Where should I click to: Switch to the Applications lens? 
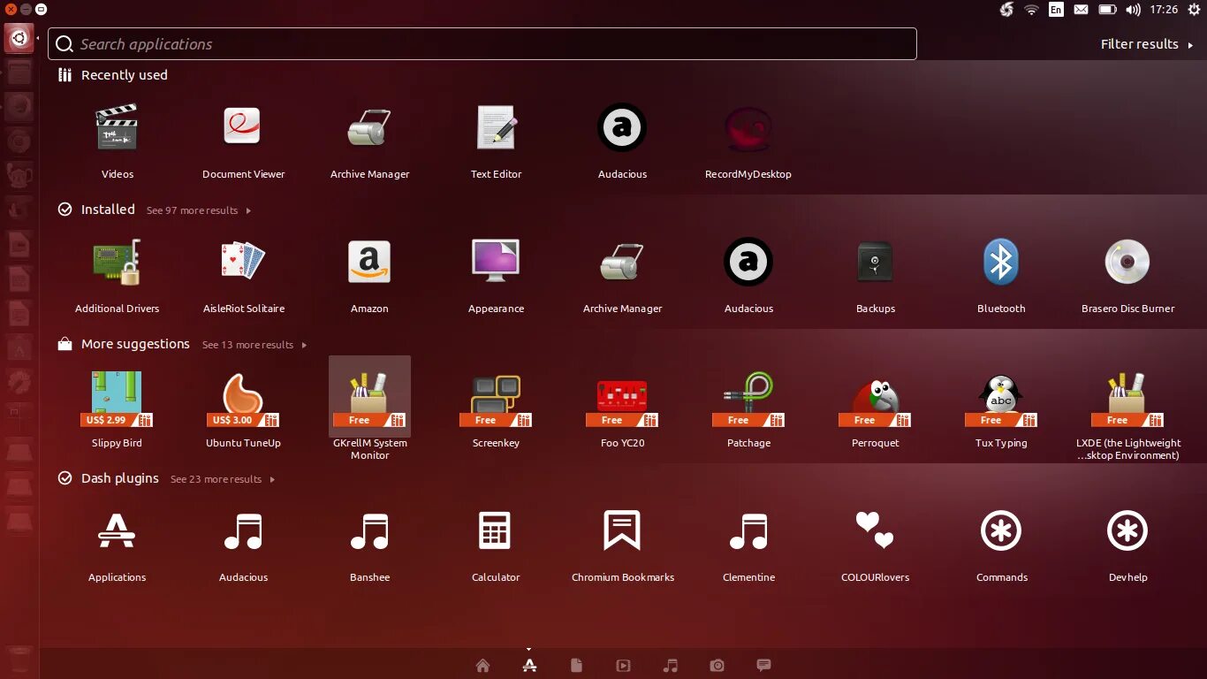point(529,666)
